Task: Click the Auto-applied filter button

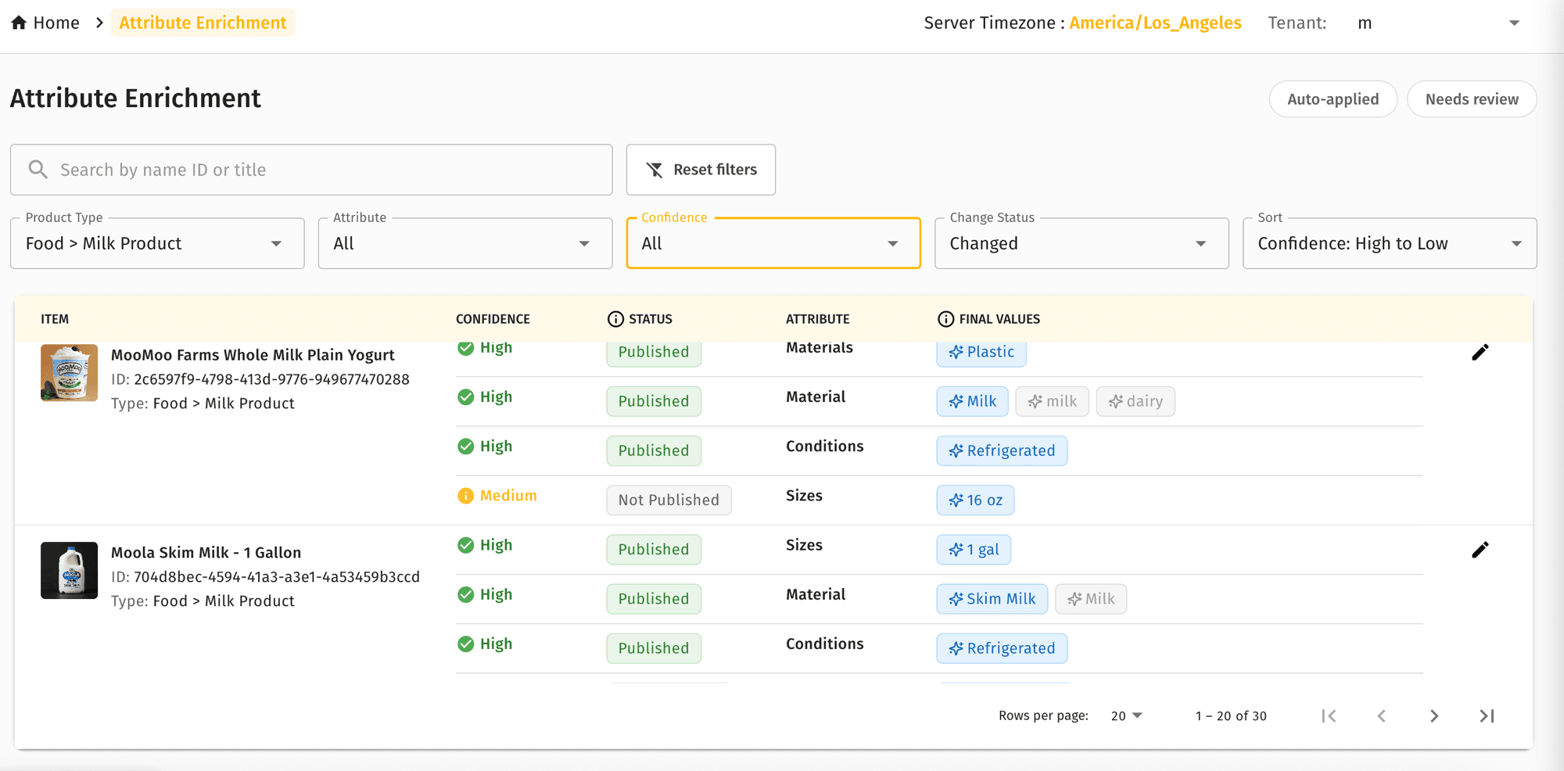Action: 1333,99
